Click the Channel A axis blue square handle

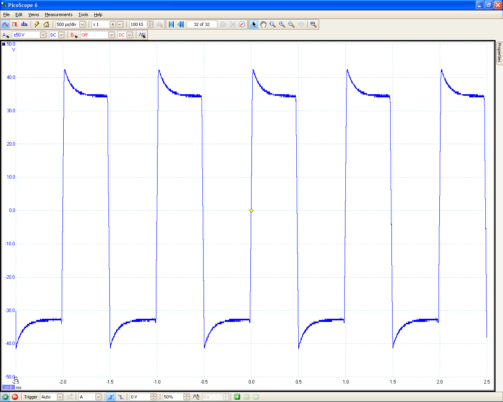tap(4, 44)
